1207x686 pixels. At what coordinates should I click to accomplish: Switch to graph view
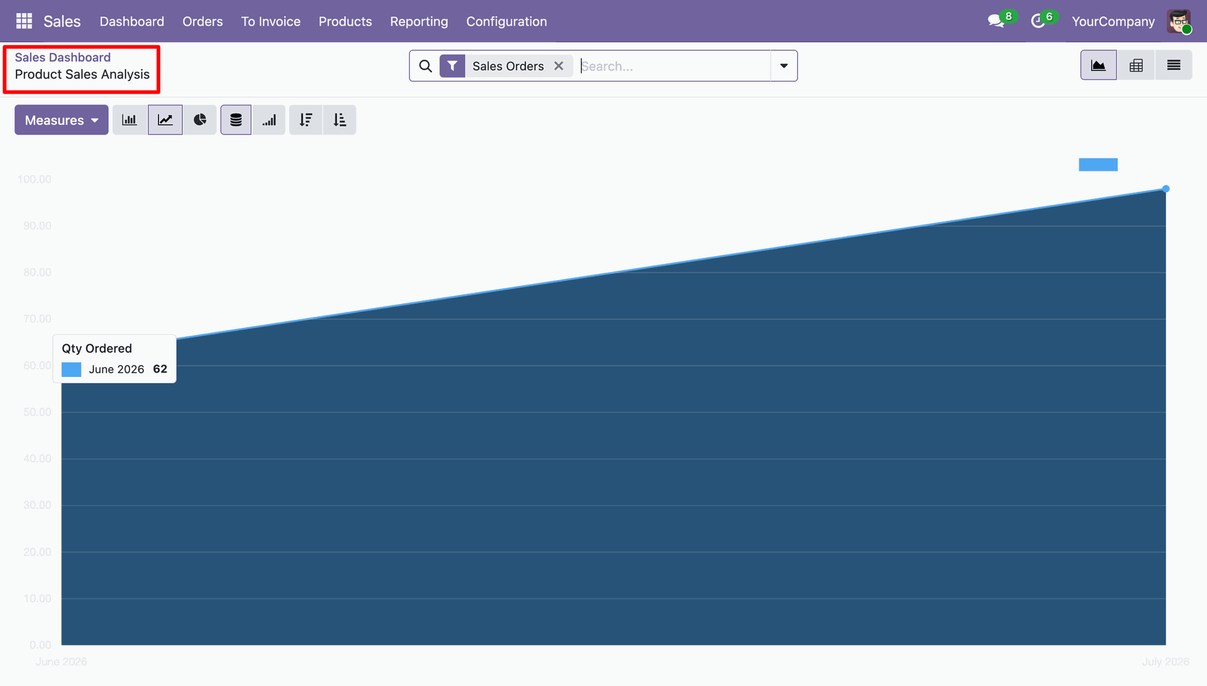pyautogui.click(x=1098, y=65)
